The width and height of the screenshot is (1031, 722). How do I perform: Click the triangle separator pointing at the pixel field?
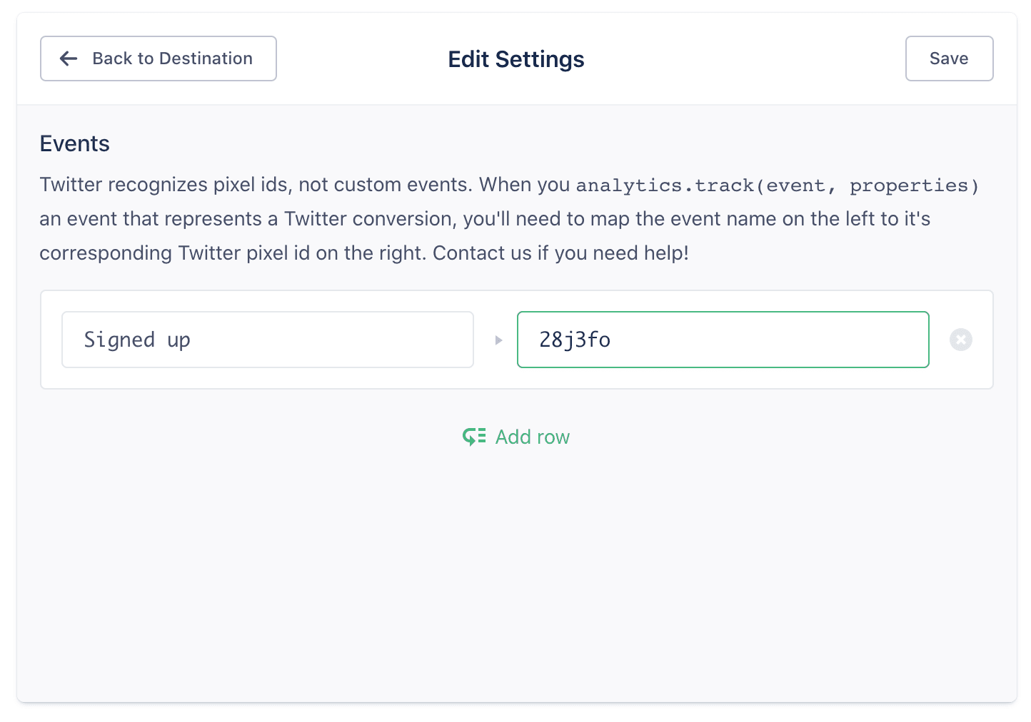click(498, 340)
